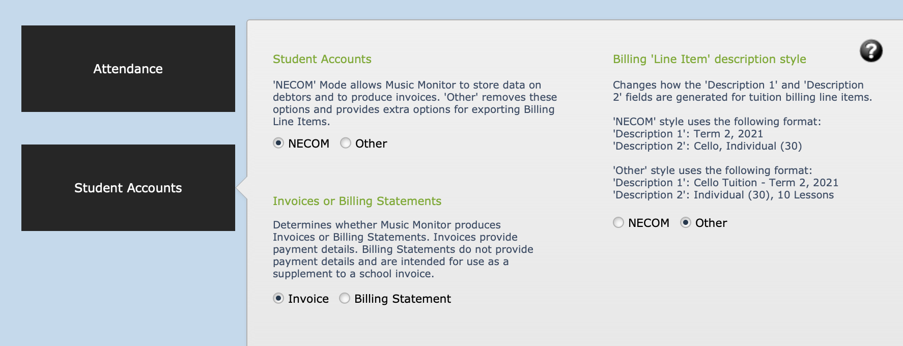Viewport: 903px width, 346px height.
Task: Click 'Other' label text beside Student Accounts NECOM
Action: [x=371, y=143]
